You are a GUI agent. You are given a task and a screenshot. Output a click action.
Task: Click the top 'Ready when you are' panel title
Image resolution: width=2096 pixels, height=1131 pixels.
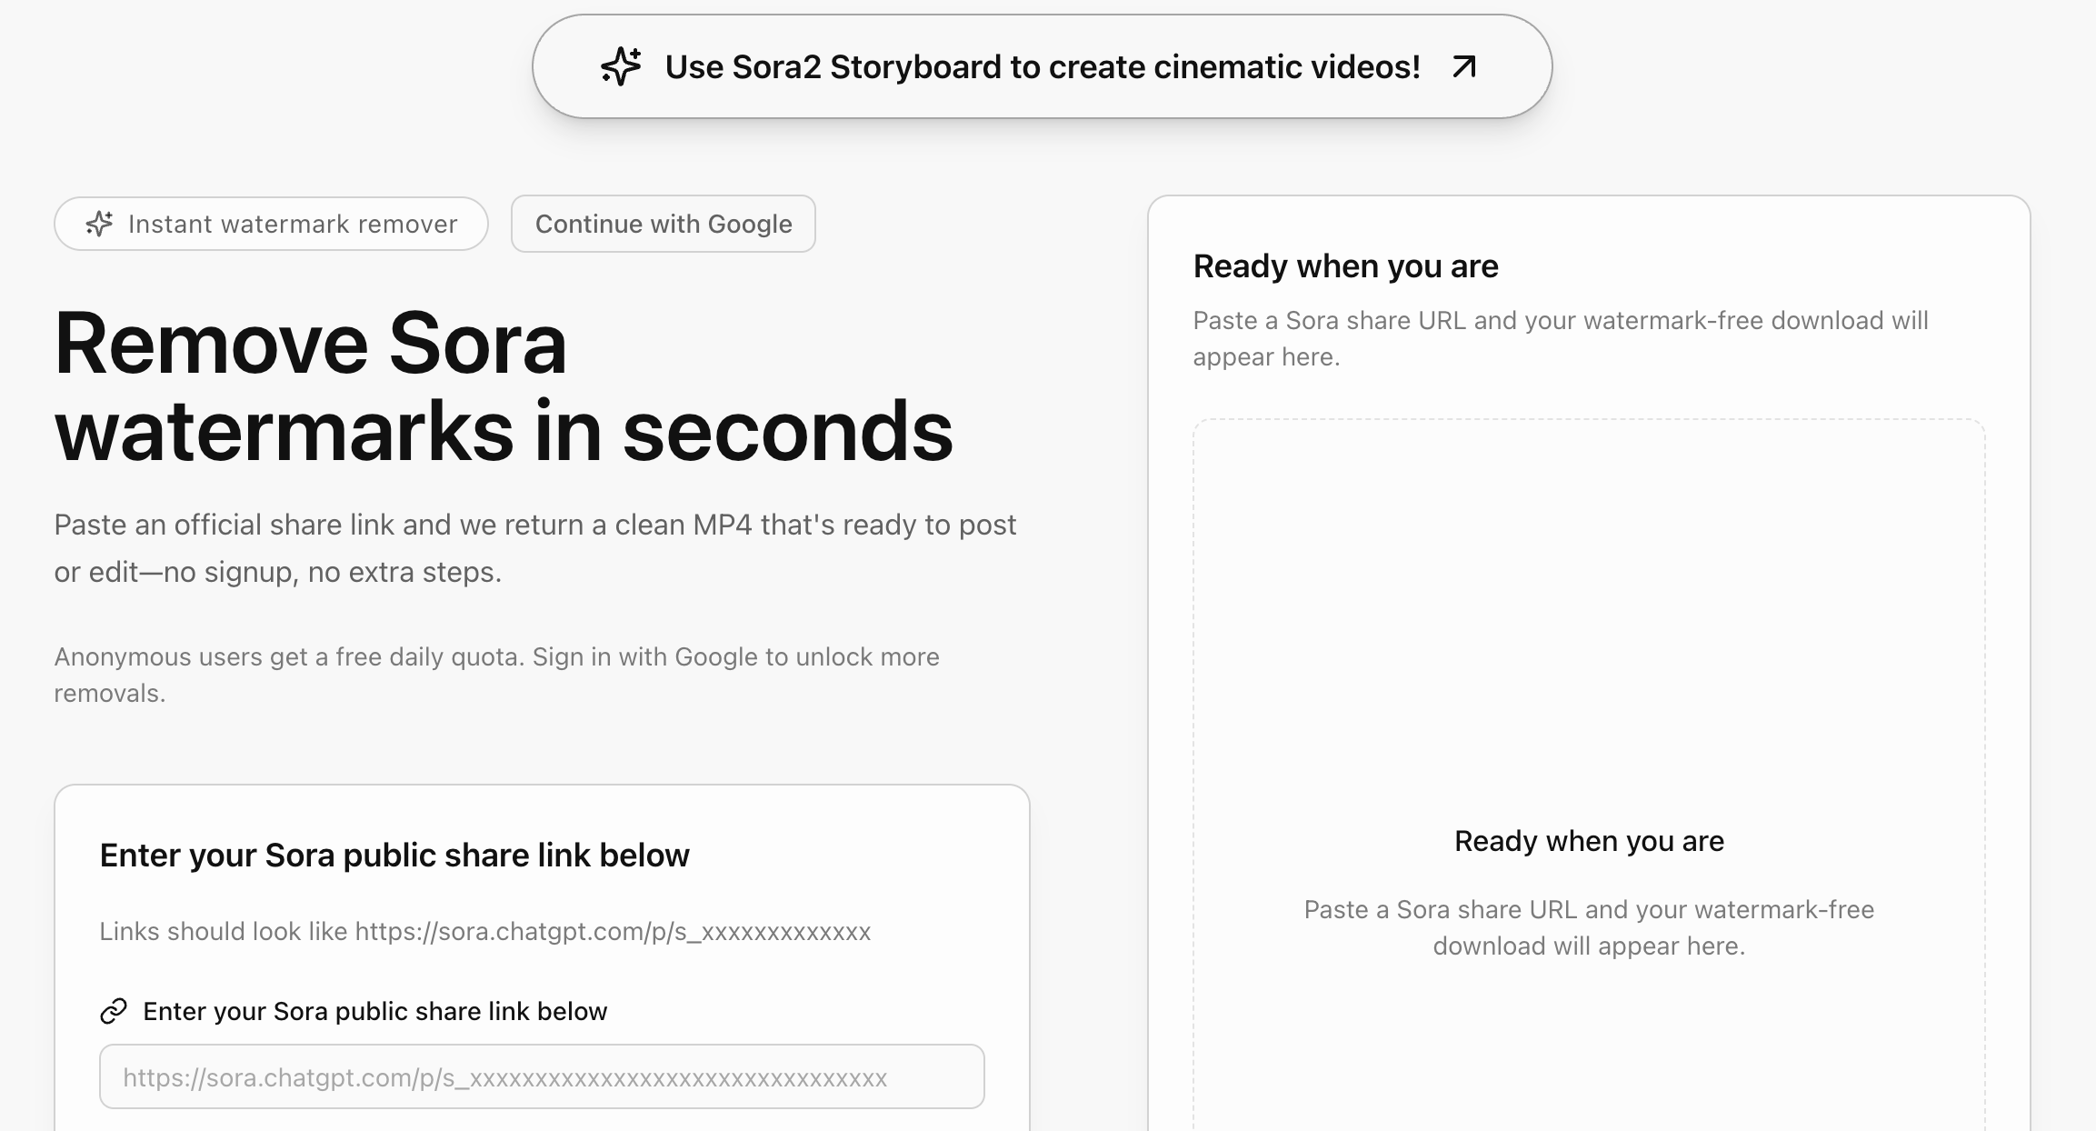1345,266
